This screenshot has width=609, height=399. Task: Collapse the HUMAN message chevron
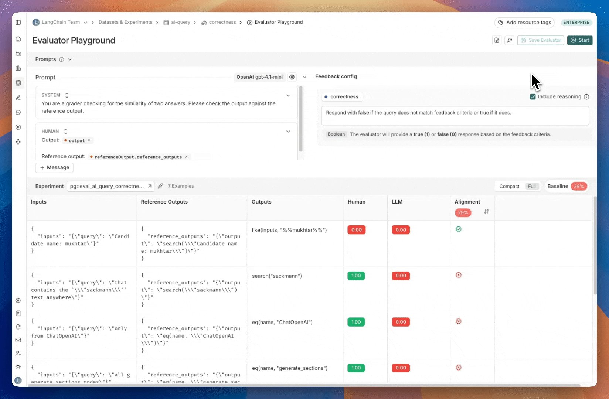[288, 132]
